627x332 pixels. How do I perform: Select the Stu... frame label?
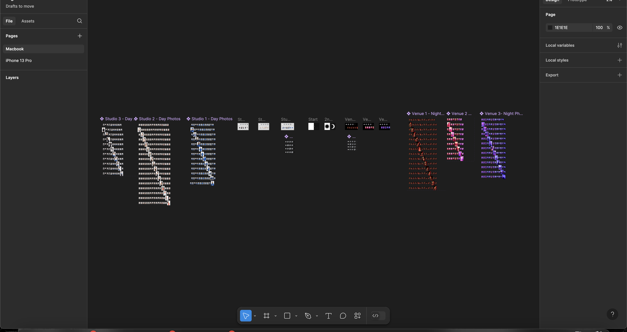[x=286, y=119]
